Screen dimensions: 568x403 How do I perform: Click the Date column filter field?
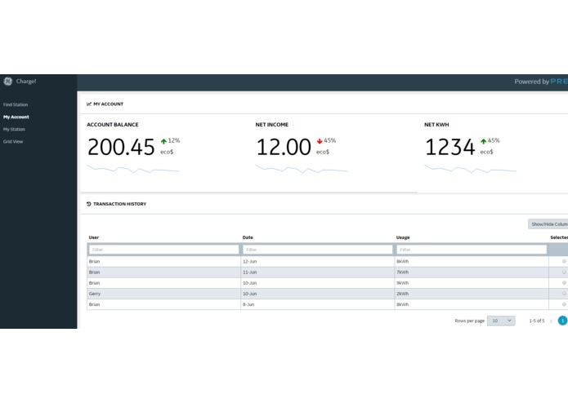[317, 250]
